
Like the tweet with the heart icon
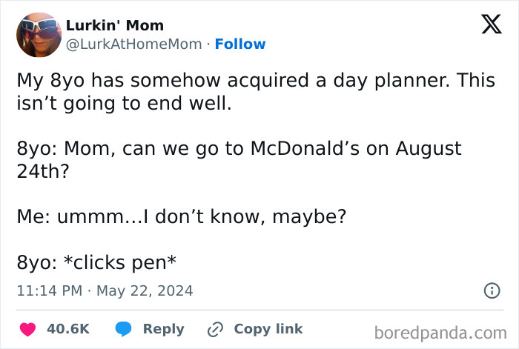27,329
